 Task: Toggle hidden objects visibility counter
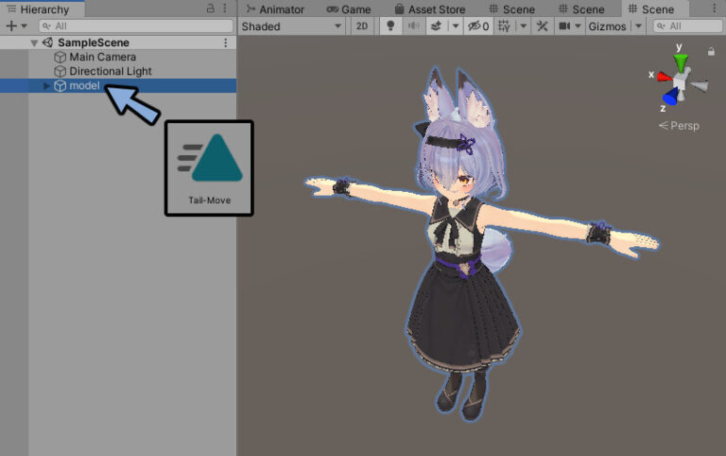(x=479, y=26)
